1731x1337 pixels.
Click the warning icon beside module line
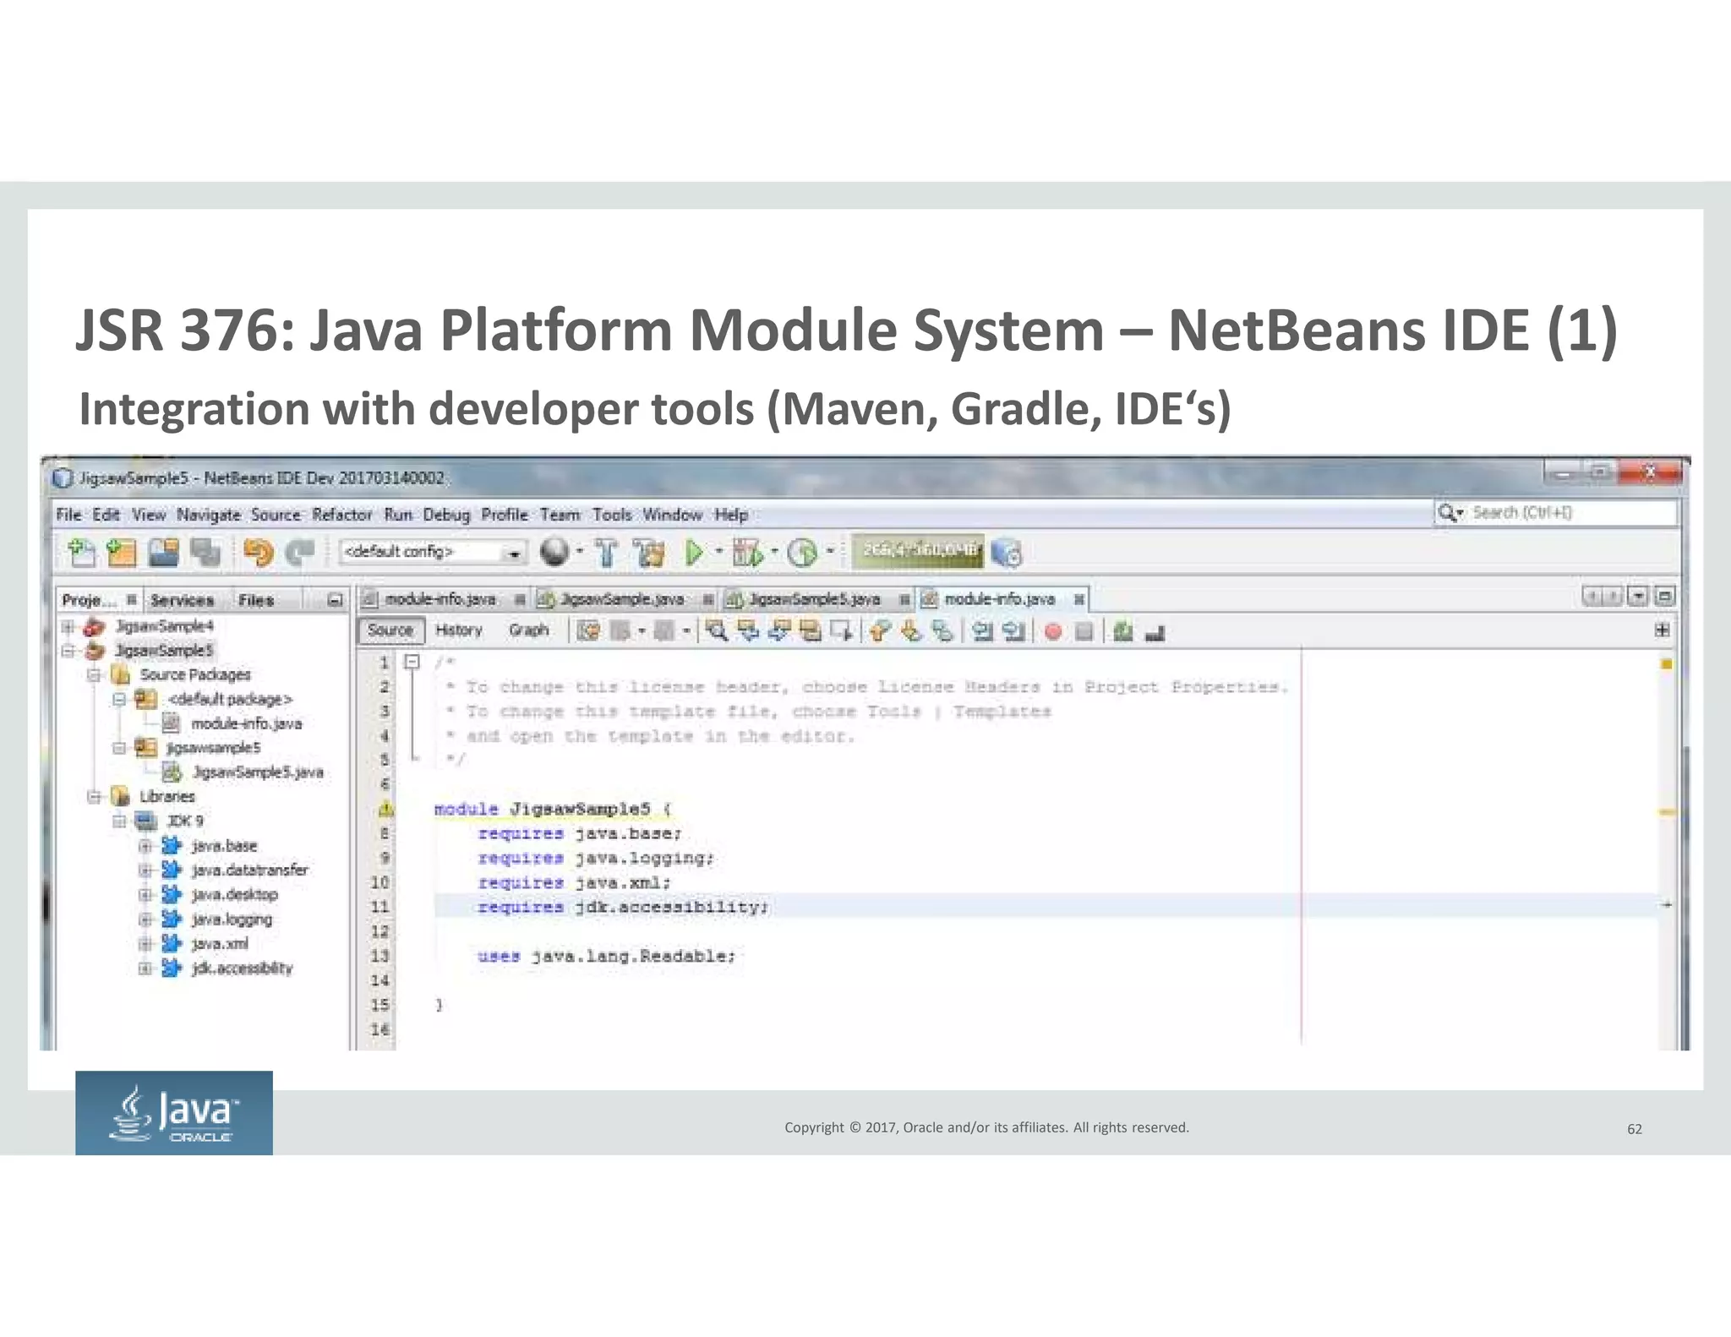tap(385, 810)
